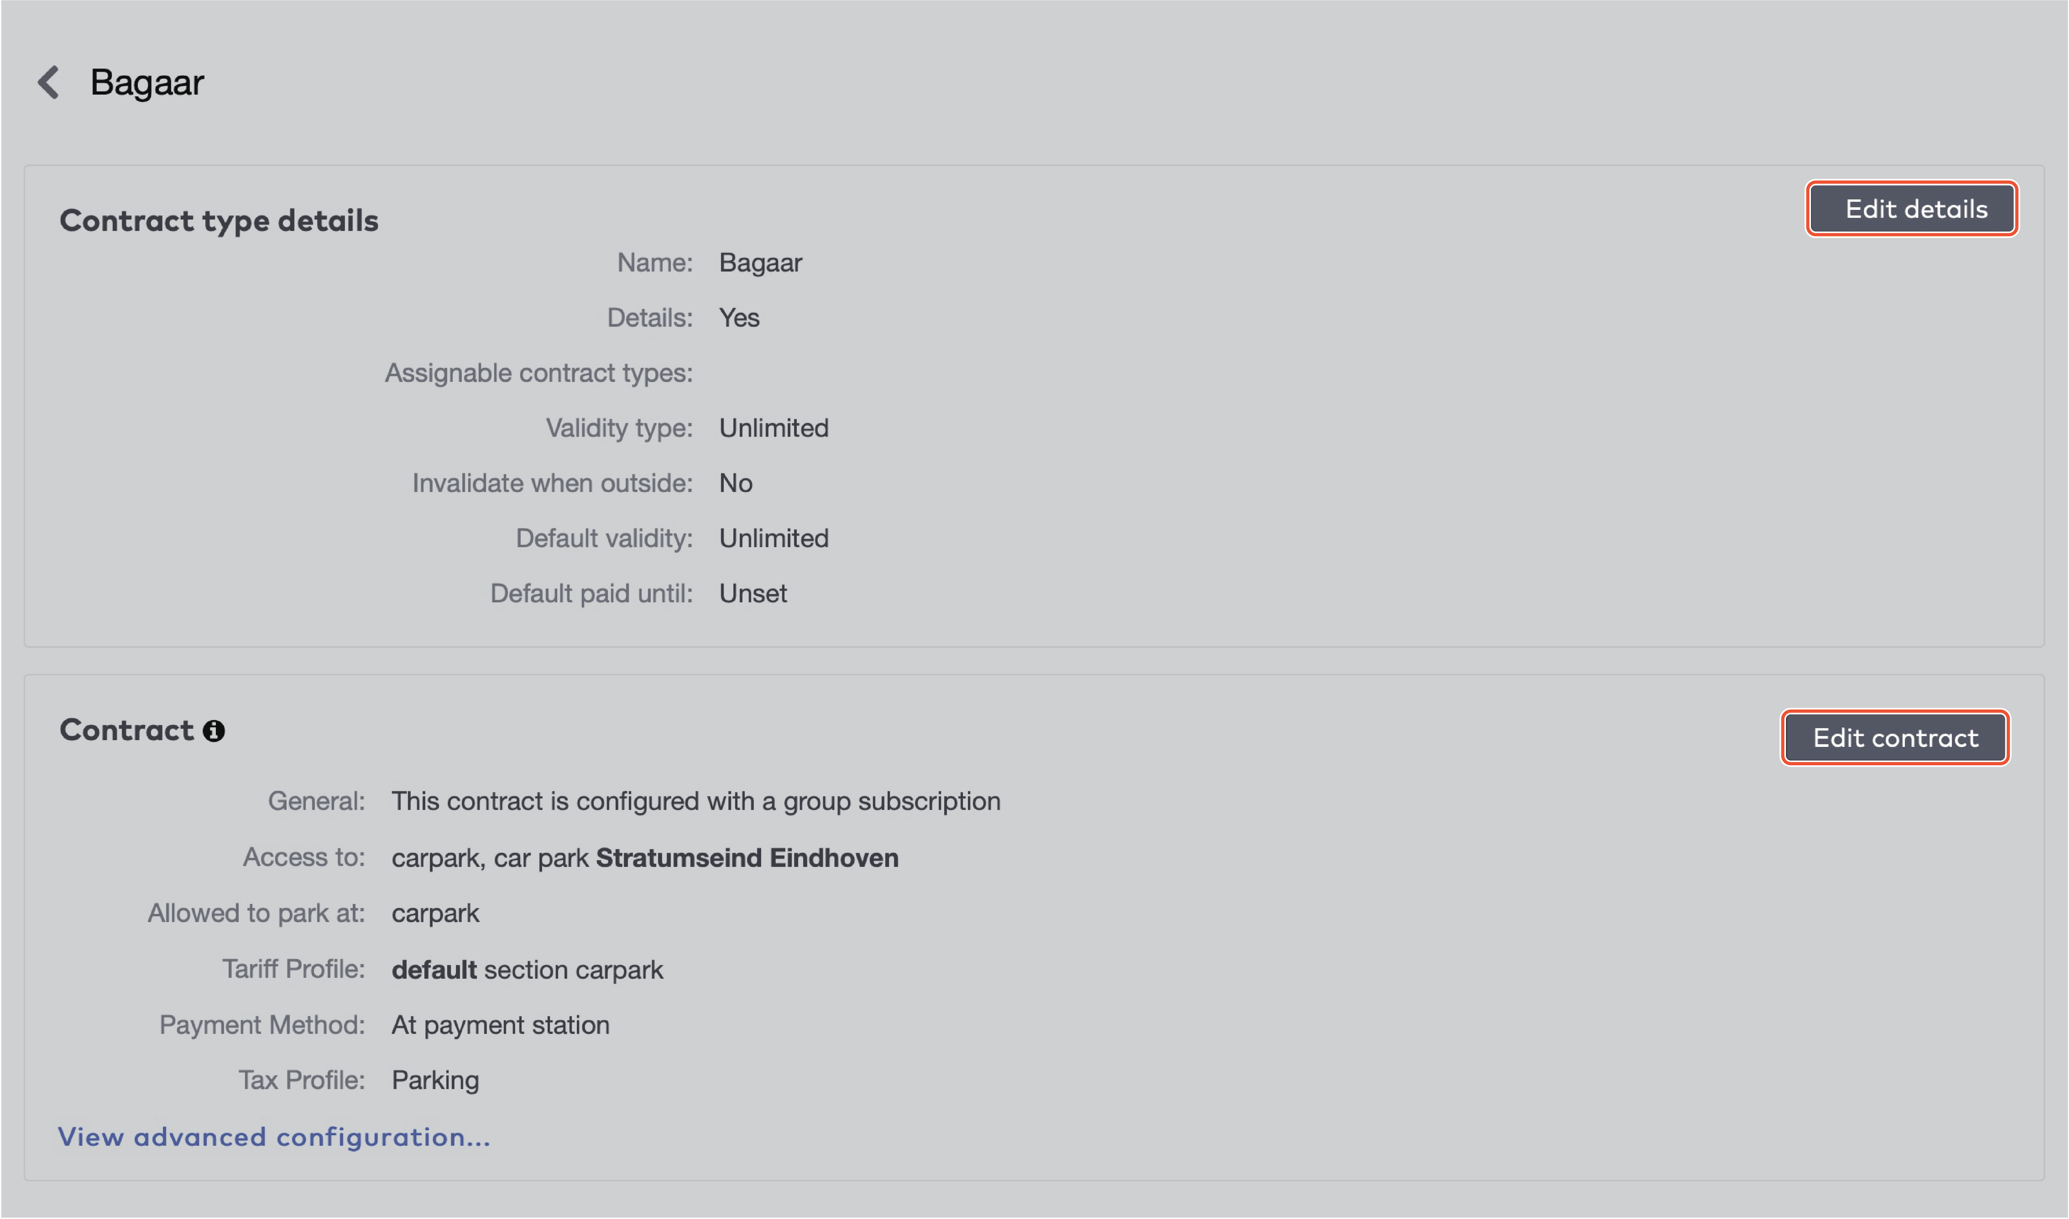The width and height of the screenshot is (2069, 1219).
Task: Open View advanced configuration link
Action: [275, 1138]
